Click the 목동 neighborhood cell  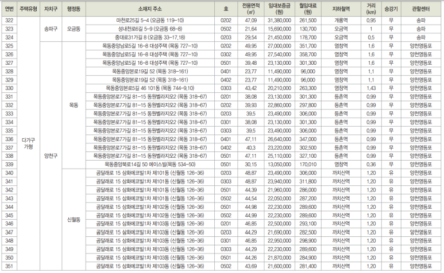click(x=74, y=105)
